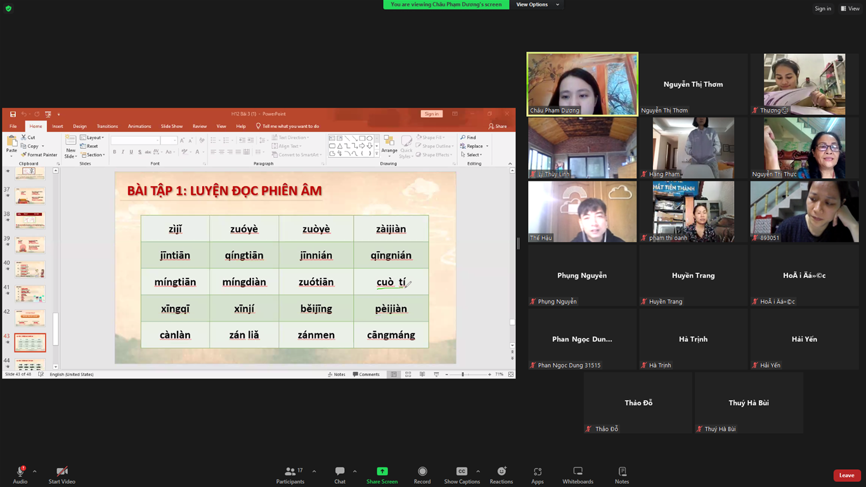
Task: Open font size combo box
Action: [169, 140]
